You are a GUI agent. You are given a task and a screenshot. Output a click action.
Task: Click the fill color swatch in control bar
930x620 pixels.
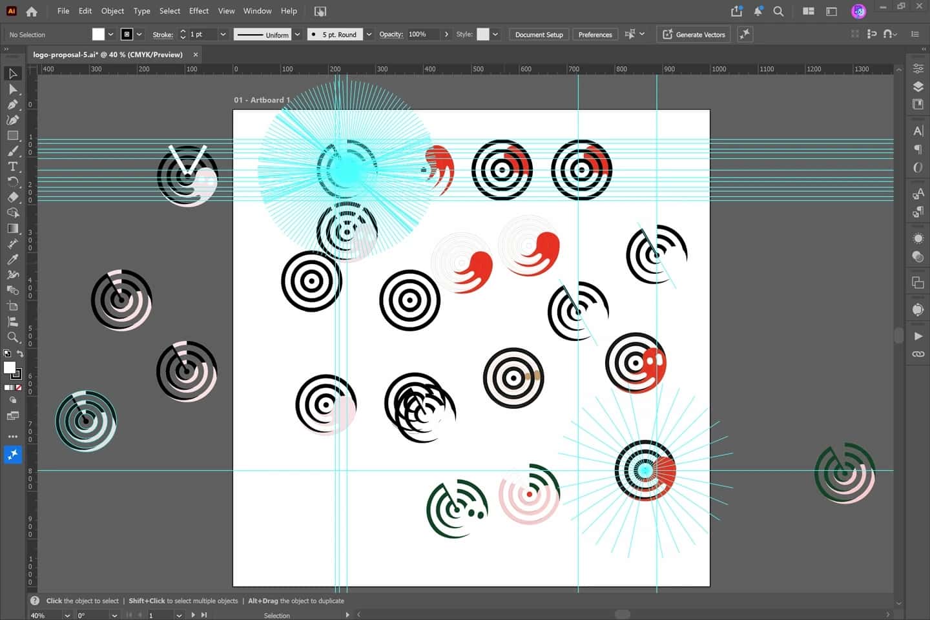coord(98,34)
